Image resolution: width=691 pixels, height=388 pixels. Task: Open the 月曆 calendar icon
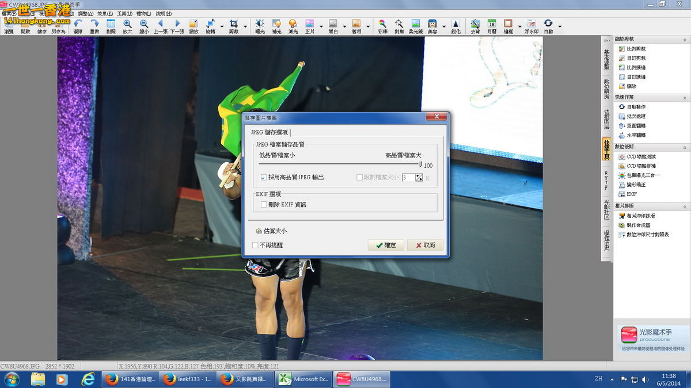click(492, 26)
